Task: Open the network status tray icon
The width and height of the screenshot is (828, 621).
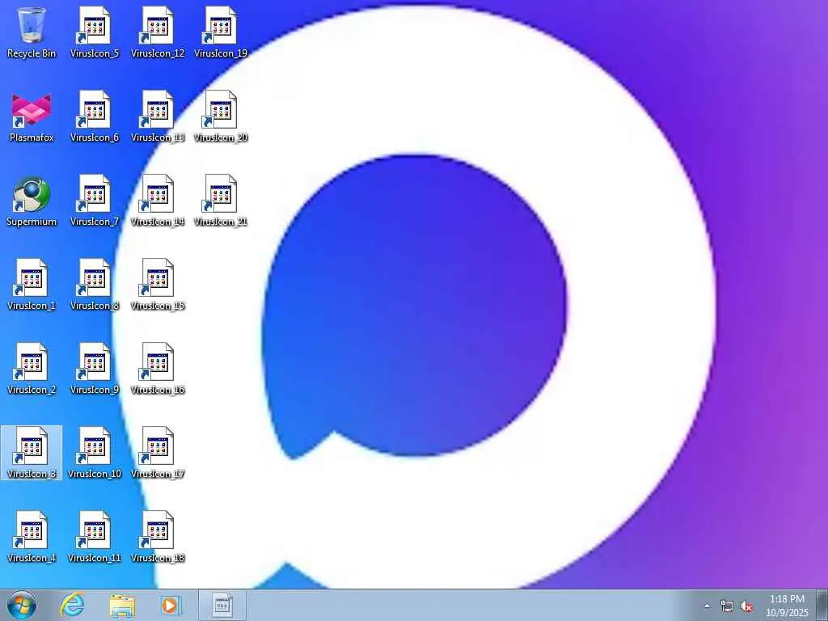Action: [727, 606]
